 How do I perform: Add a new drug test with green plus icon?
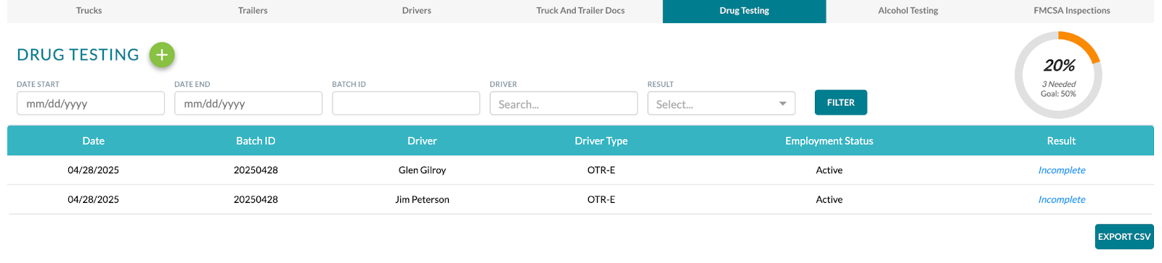pos(162,55)
